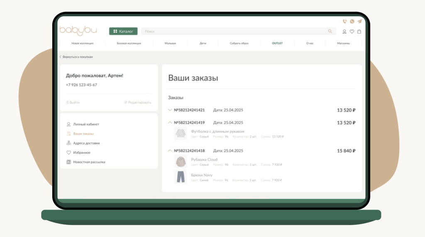Image resolution: width=425 pixels, height=237 pixels.
Task: Open user profile icon in header
Action: [x=344, y=32]
